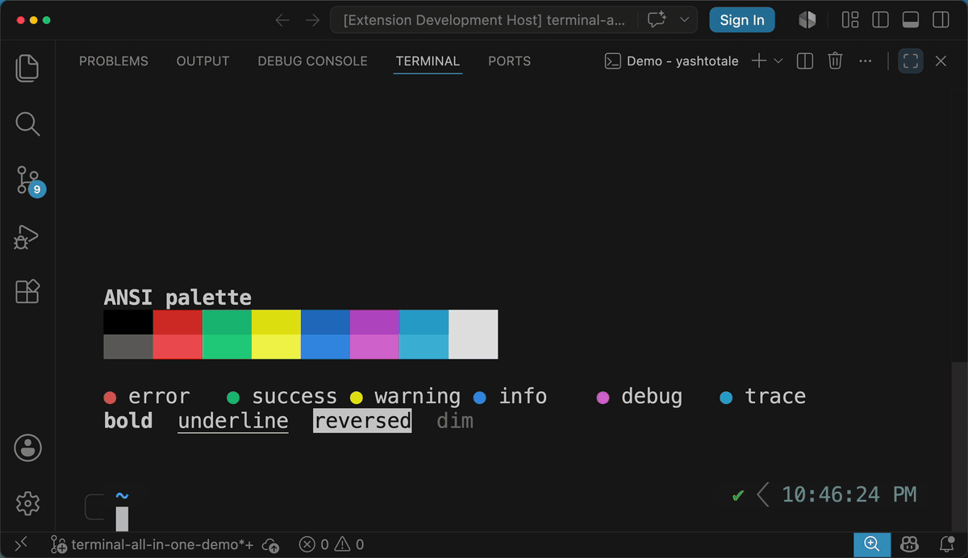Toggle maximized panel size
The width and height of the screenshot is (968, 558).
pyautogui.click(x=911, y=61)
